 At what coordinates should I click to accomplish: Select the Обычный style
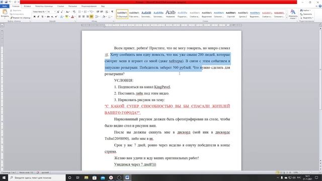122,14
